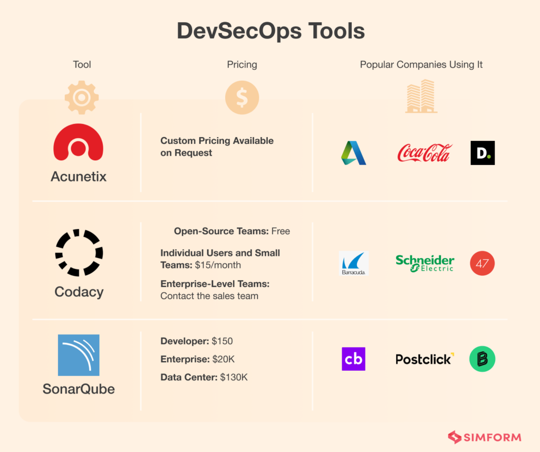Image resolution: width=540 pixels, height=452 pixels.
Task: Click the Codacy circular dotted logo
Action: [79, 253]
